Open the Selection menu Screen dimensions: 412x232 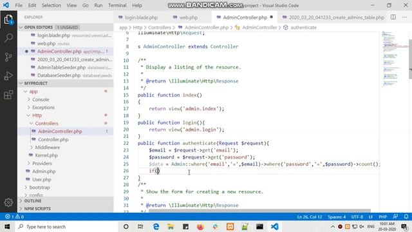pos(51,5)
